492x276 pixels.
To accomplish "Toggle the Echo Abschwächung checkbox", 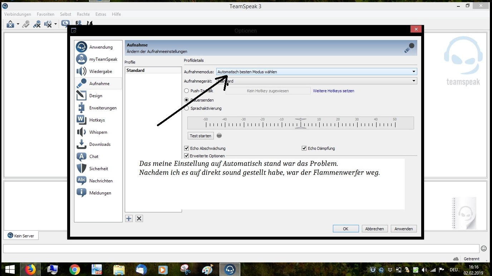I will [x=186, y=148].
